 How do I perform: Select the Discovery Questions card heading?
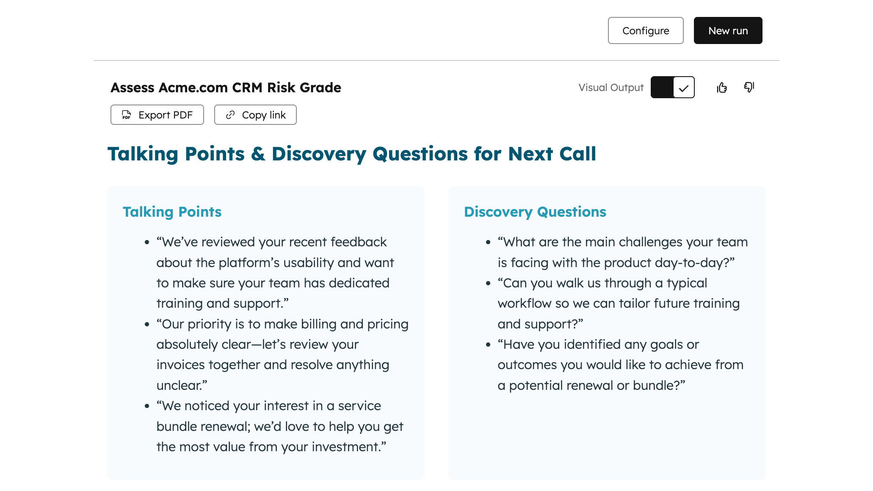(x=535, y=212)
